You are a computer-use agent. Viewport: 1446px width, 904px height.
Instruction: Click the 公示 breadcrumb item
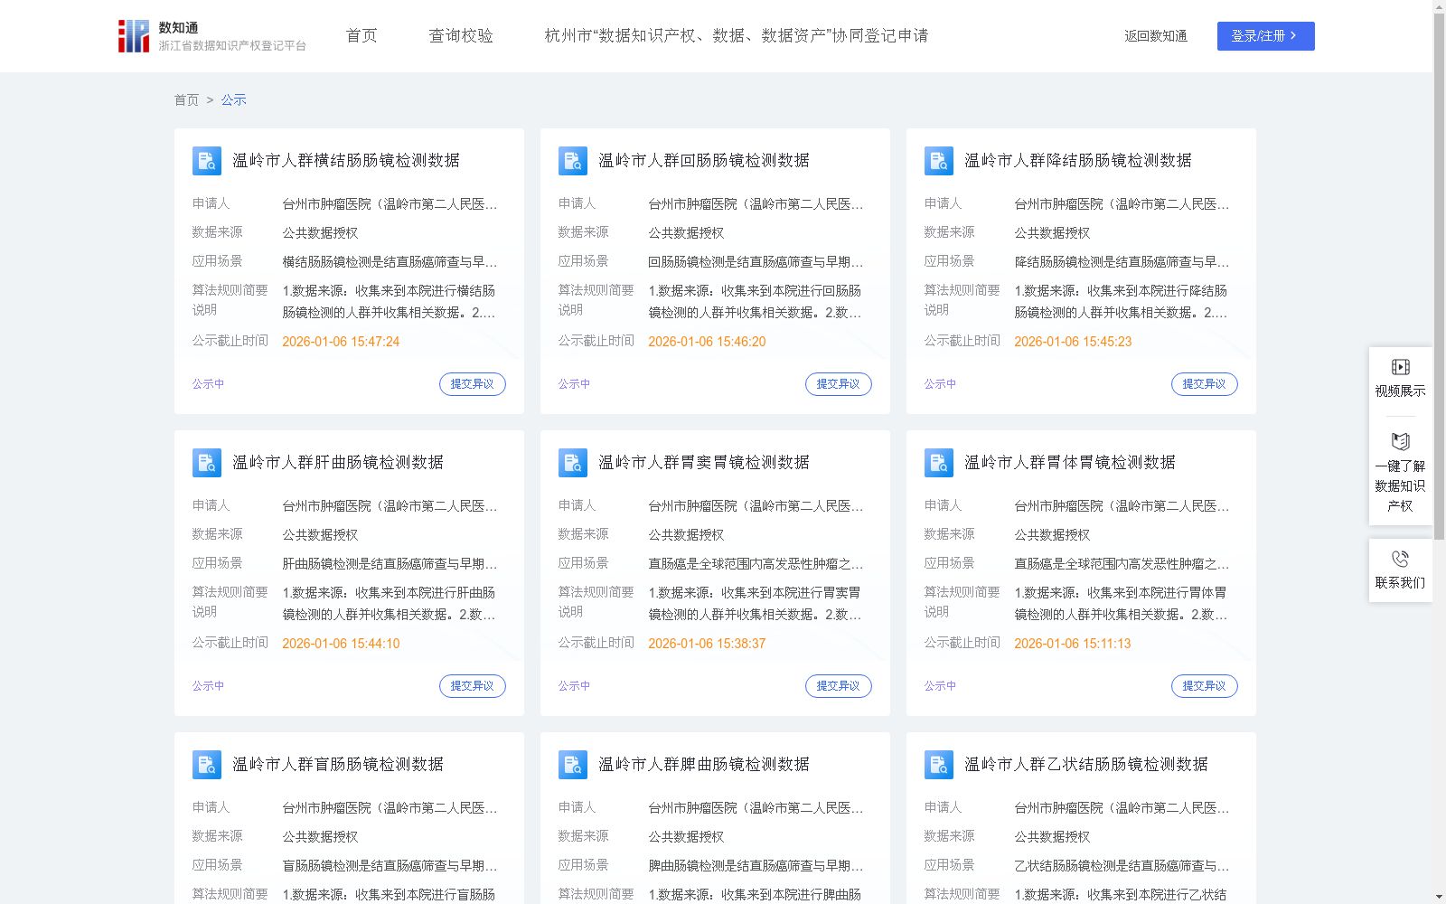pyautogui.click(x=234, y=100)
